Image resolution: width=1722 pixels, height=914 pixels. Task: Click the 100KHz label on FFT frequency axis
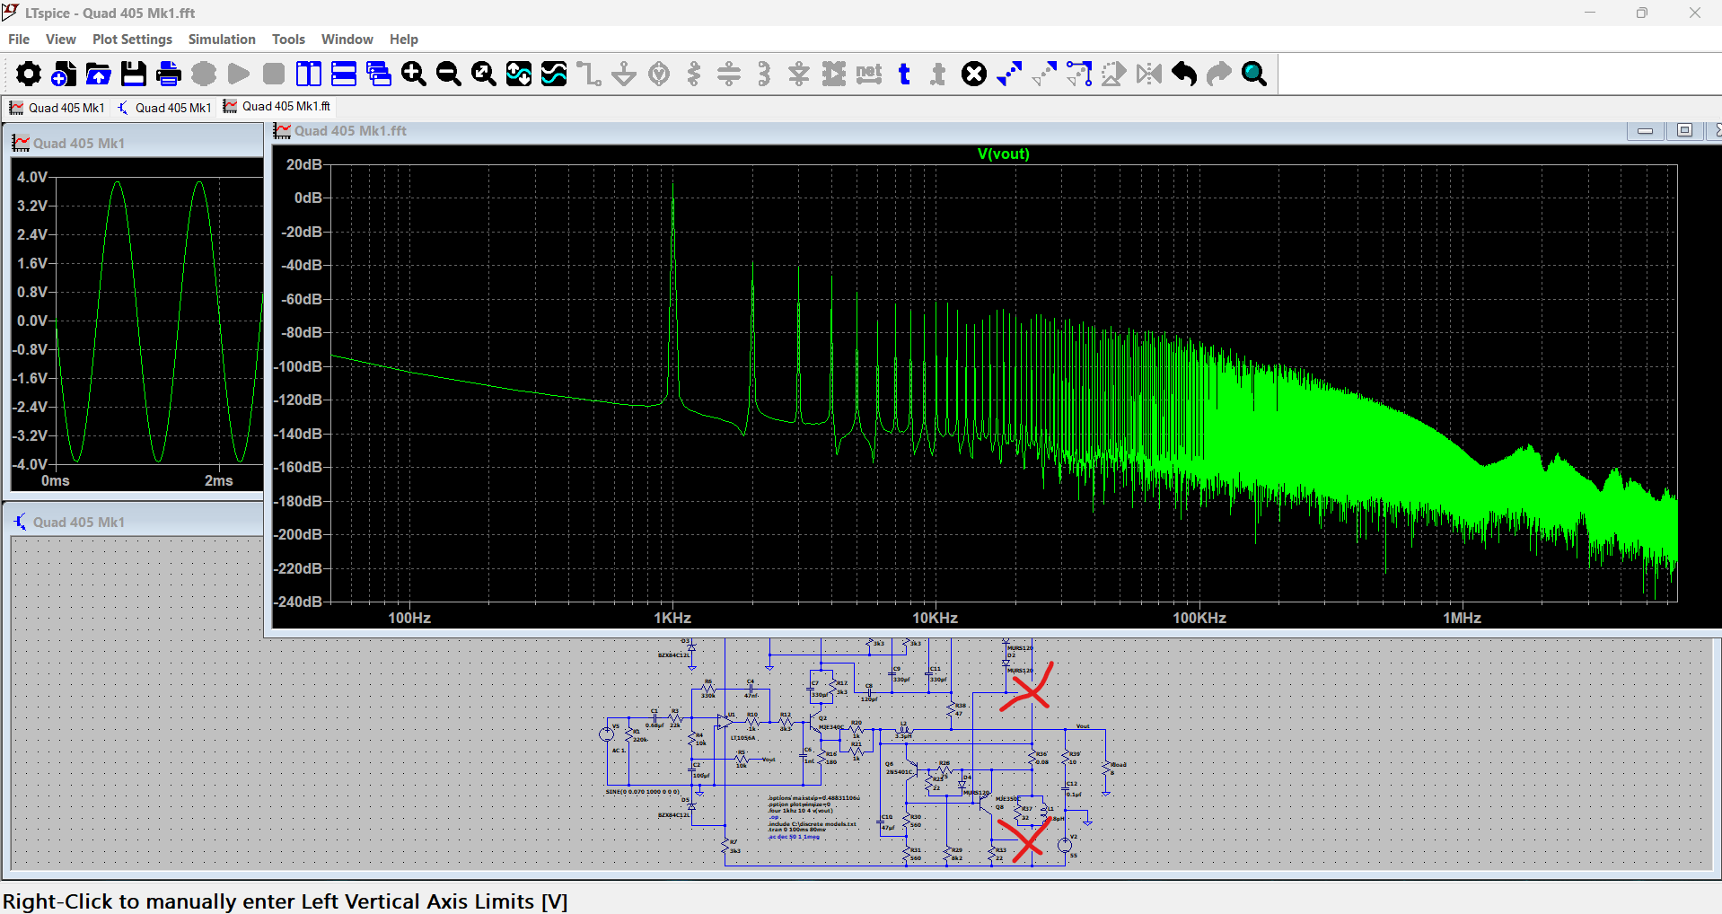coord(1199,618)
